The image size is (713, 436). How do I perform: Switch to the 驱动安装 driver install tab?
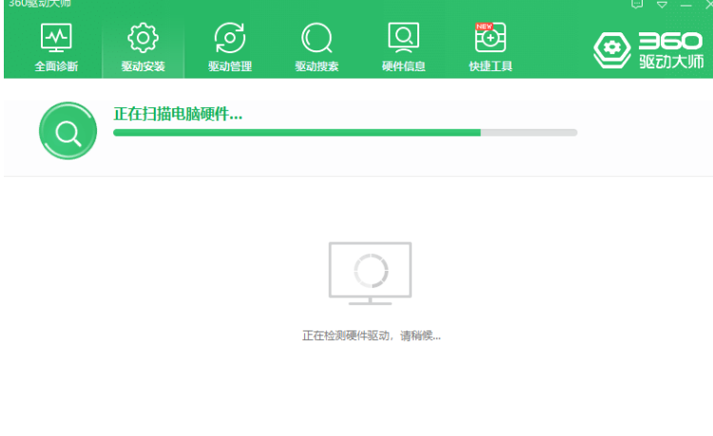[x=144, y=47]
